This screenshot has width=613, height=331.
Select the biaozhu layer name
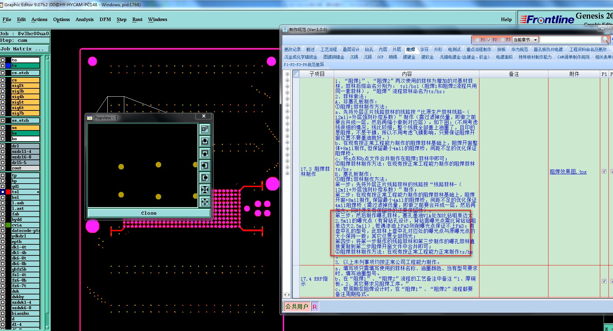coord(26,313)
